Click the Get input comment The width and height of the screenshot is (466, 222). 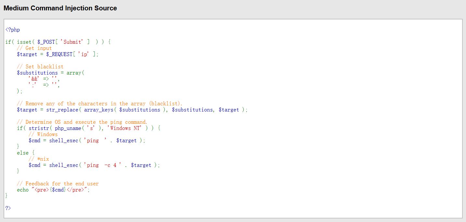[x=34, y=48]
